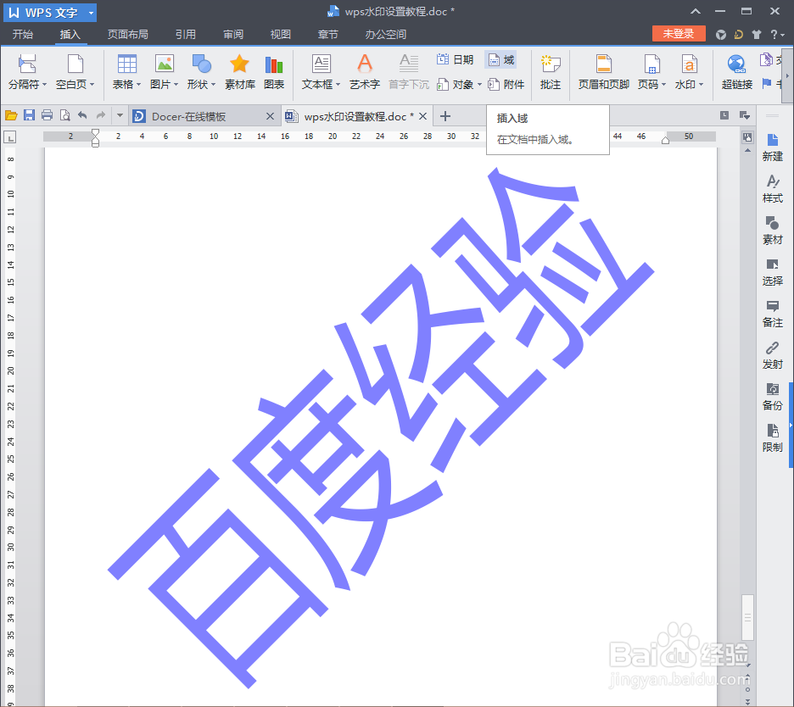794x707 pixels.
Task: Open the sidebar 备份 (backup) panel
Action: 772,397
